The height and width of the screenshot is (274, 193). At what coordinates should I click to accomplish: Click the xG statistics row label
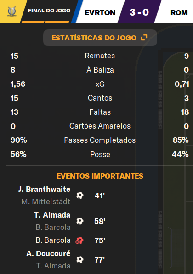[100, 84]
